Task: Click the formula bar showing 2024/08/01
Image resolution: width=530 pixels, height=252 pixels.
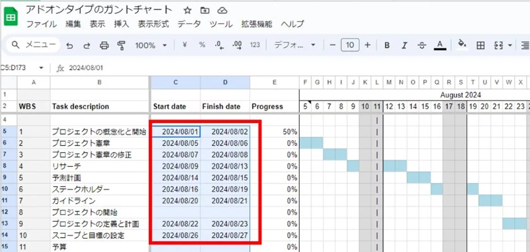Action: pos(86,68)
